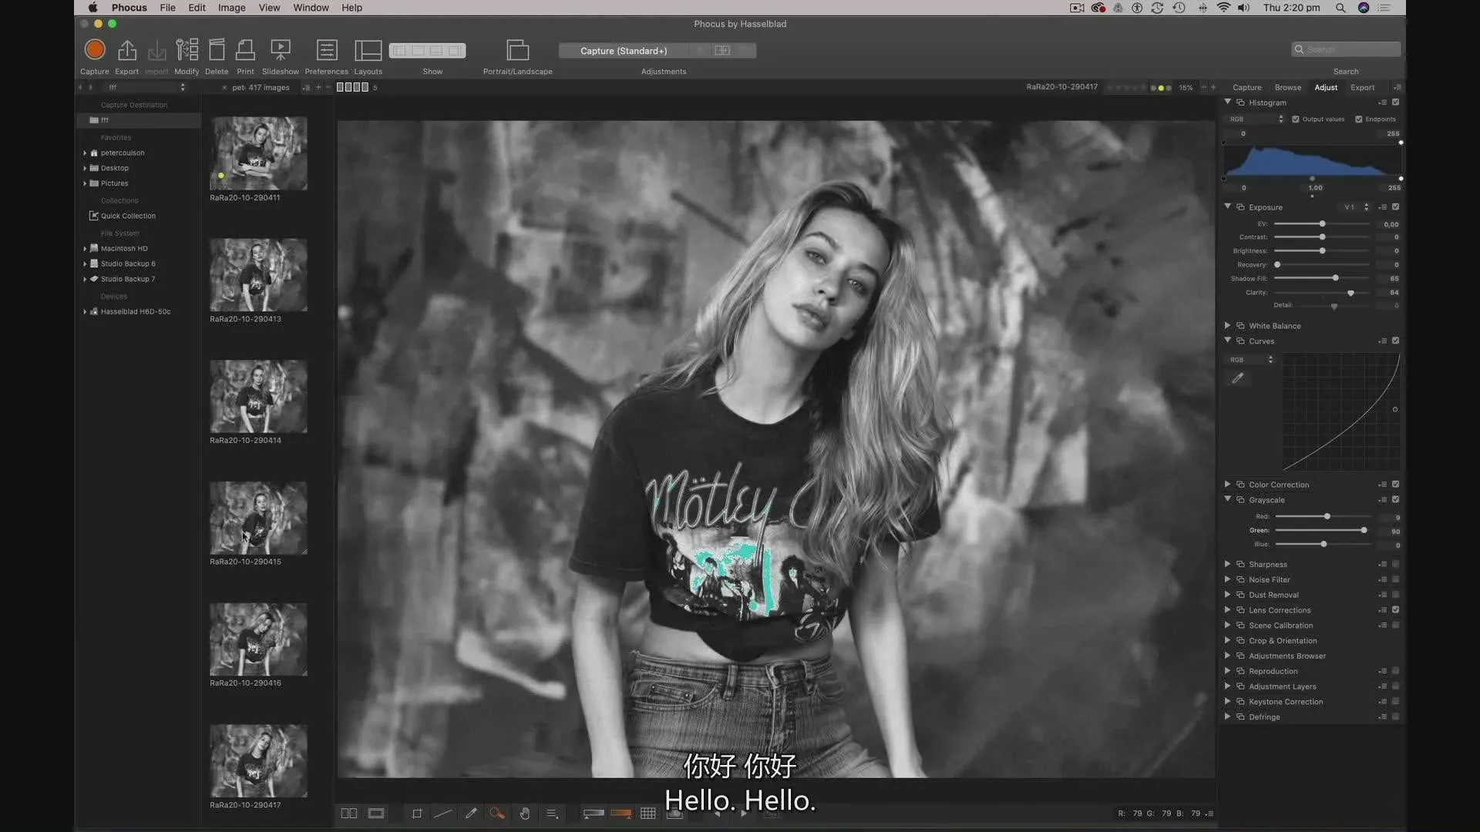Image resolution: width=1480 pixels, height=832 pixels.
Task: Collapse the Exposure panel
Action: point(1227,207)
